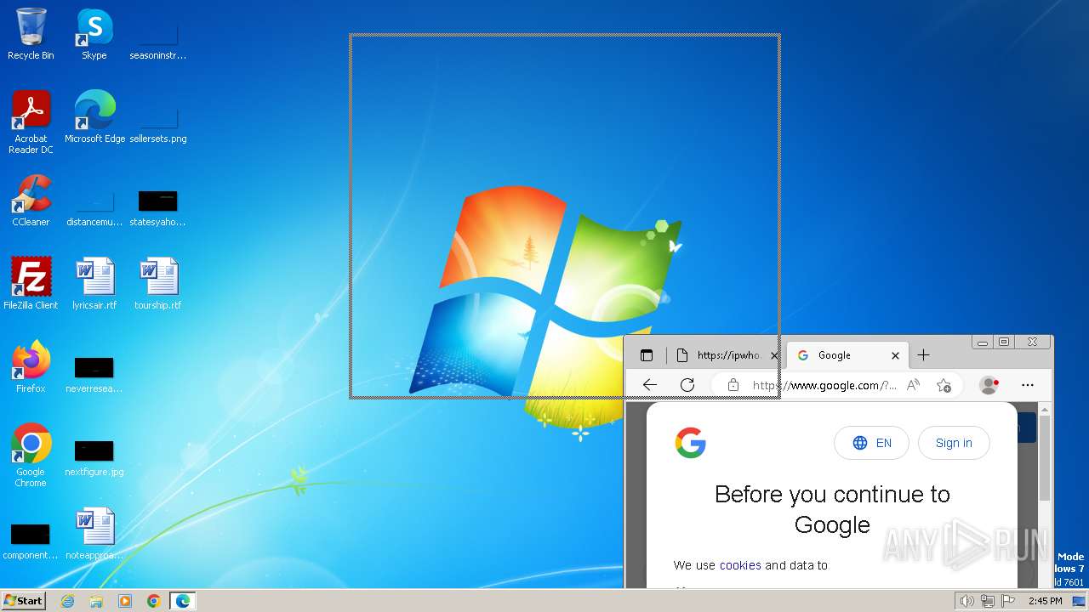Open Internet Explorer from taskbar
Viewport: 1089px width, 612px height.
(67, 601)
